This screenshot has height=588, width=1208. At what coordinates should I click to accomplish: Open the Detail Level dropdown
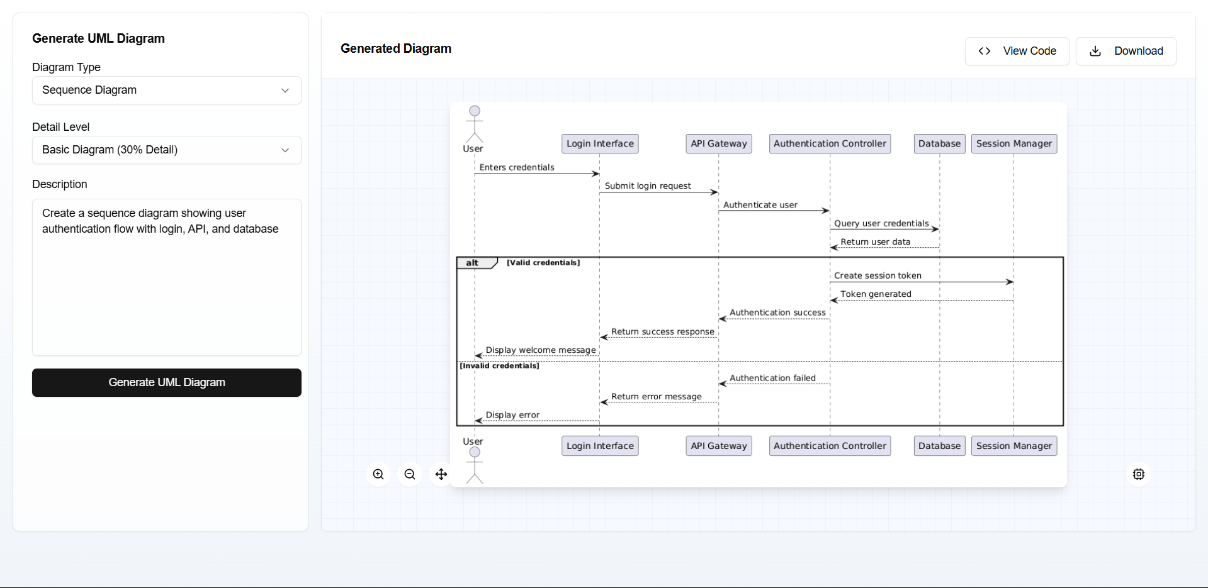coord(166,150)
